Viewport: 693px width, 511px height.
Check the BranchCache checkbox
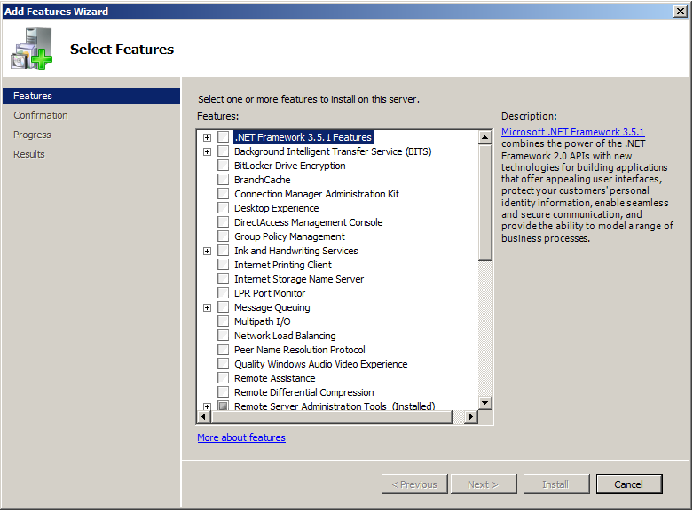point(224,180)
